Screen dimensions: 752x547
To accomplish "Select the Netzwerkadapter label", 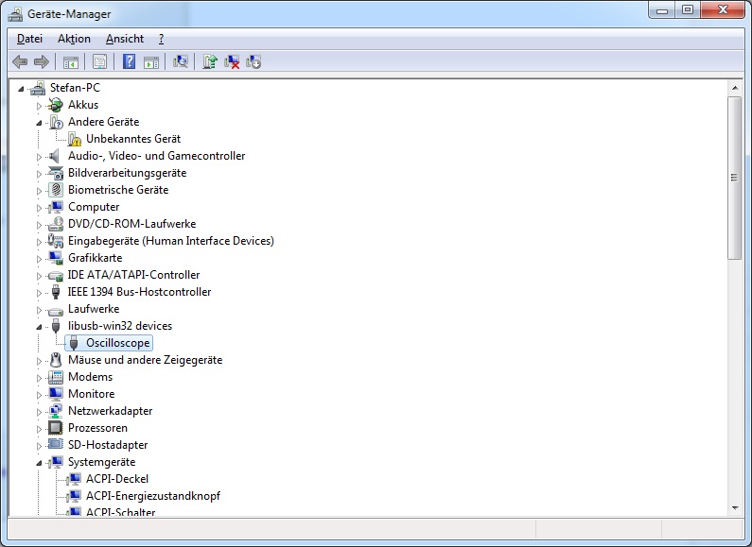I will point(110,411).
